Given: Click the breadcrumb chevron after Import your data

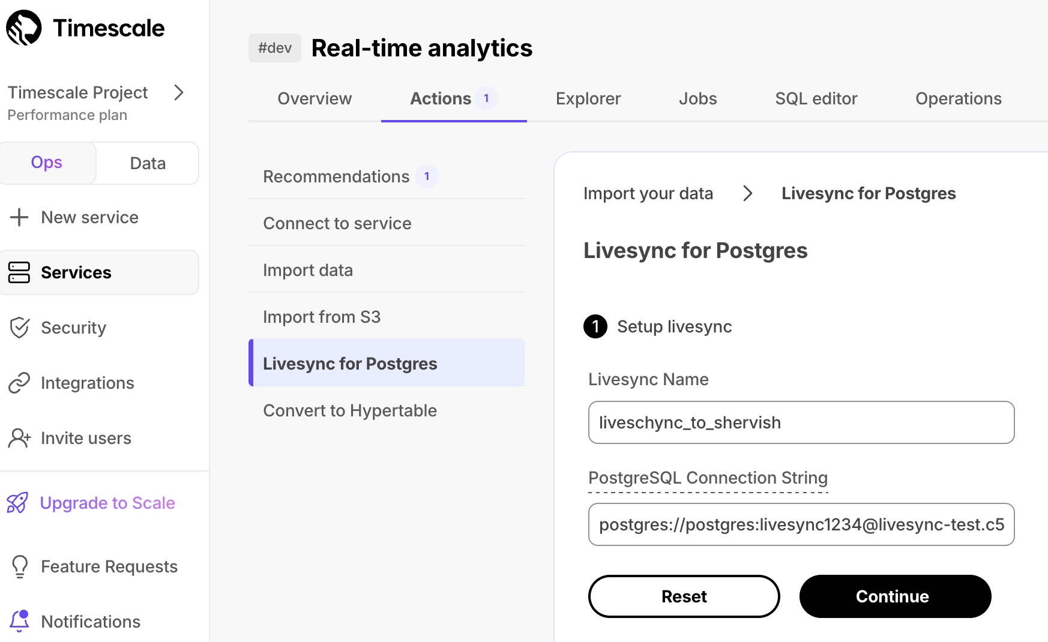Looking at the screenshot, I should (748, 193).
